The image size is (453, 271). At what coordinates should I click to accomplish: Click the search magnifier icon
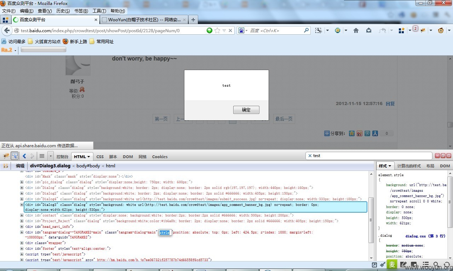306,31
